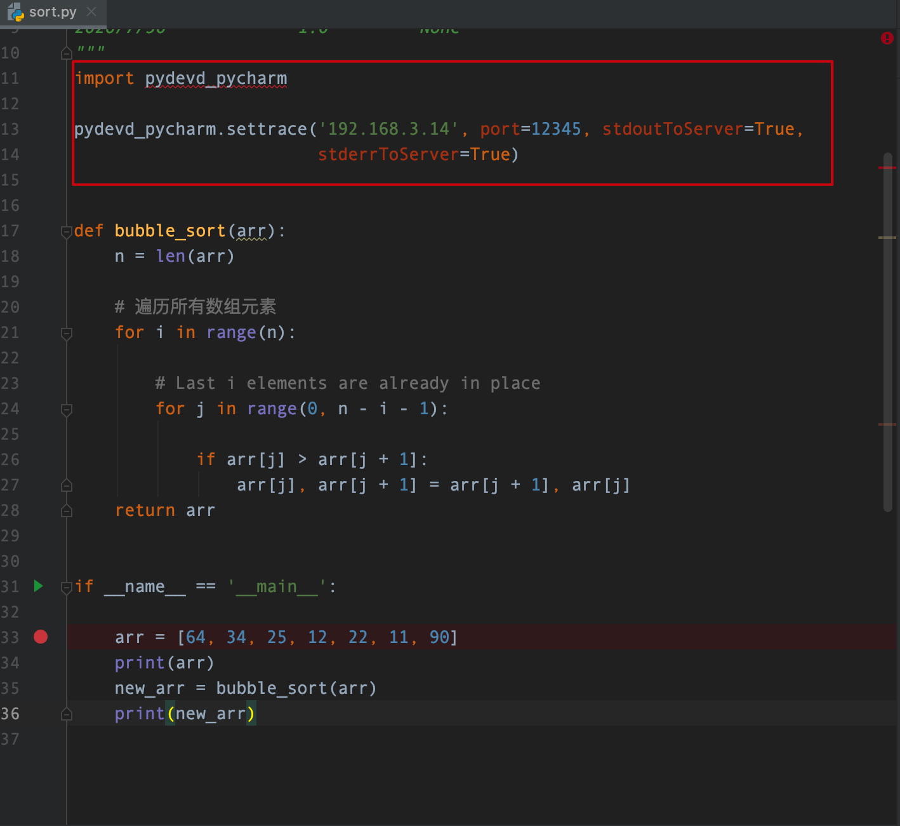Place cursor on the '192.168.3.14' string
Viewport: 900px width, 826px height.
388,129
